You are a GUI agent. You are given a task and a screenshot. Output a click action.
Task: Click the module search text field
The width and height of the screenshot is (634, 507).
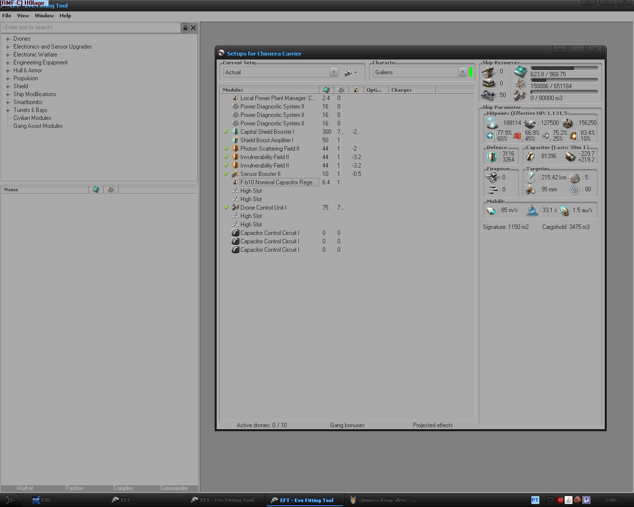[x=91, y=27]
